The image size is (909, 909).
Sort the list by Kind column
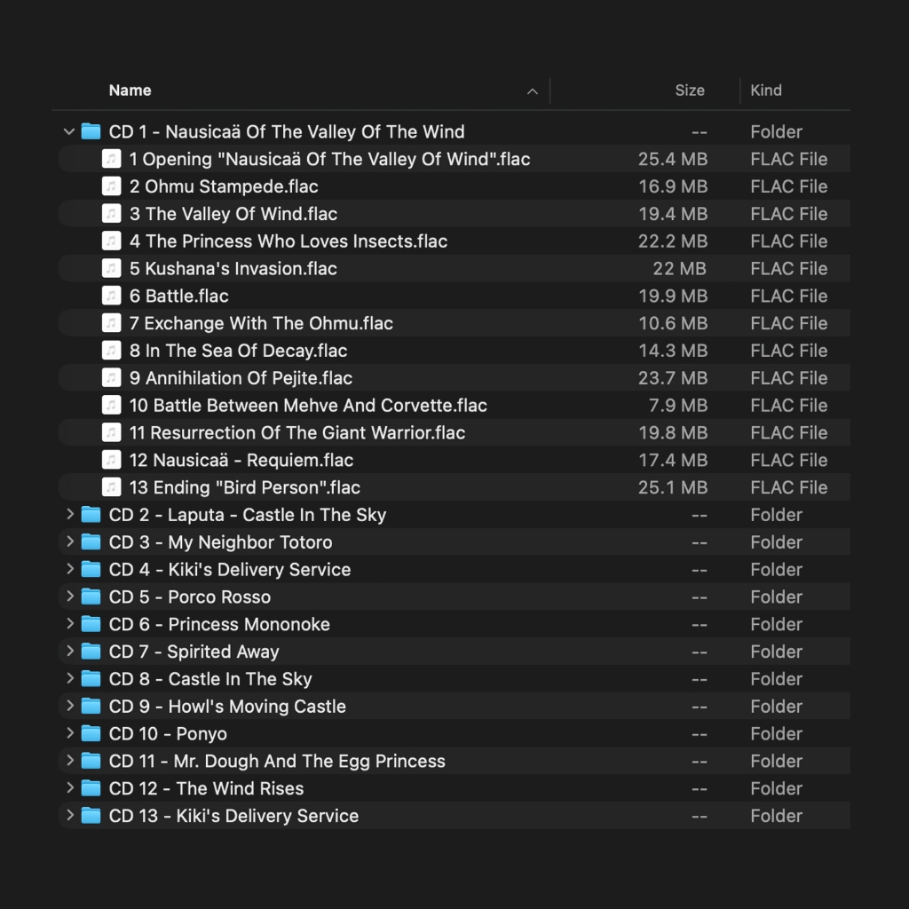(x=766, y=91)
